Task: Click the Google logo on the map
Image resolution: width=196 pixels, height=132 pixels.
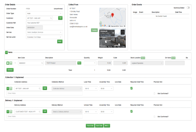Action: (103, 25)
